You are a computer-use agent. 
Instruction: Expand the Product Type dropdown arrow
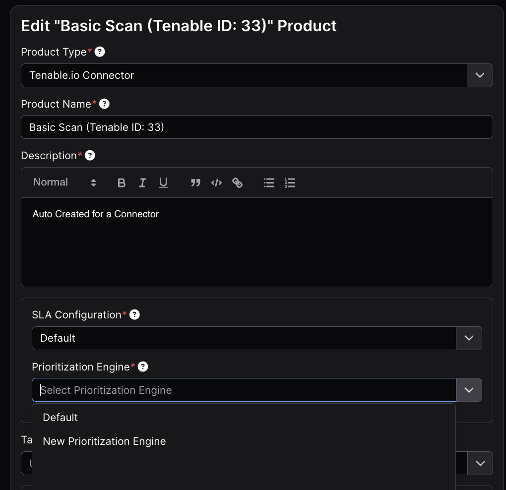[x=480, y=75]
